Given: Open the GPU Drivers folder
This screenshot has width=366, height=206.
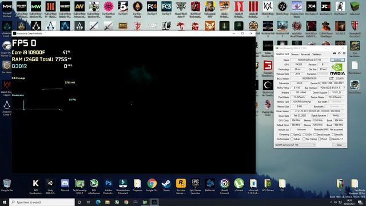Looking at the screenshot, I should coord(268,184).
